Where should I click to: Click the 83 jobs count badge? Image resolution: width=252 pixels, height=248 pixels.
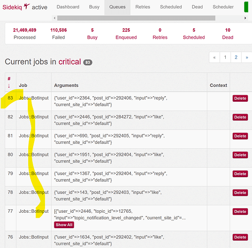pos(88,62)
